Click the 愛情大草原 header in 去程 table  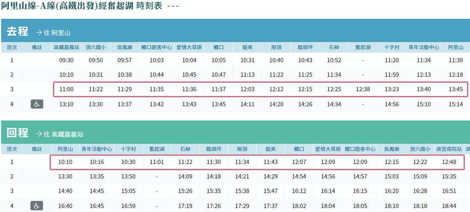click(x=189, y=47)
